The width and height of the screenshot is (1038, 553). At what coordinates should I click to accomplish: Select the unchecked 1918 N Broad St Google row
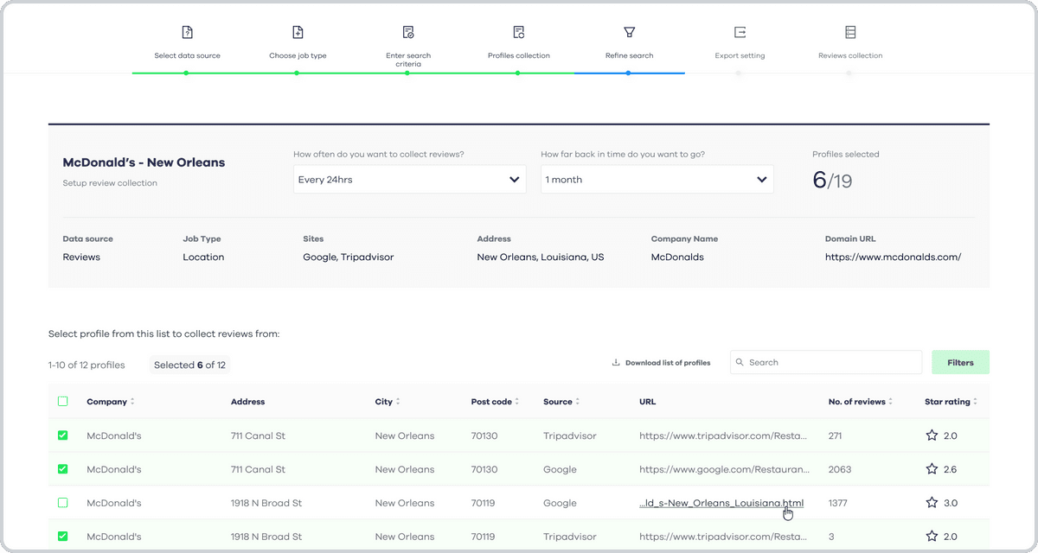[62, 502]
